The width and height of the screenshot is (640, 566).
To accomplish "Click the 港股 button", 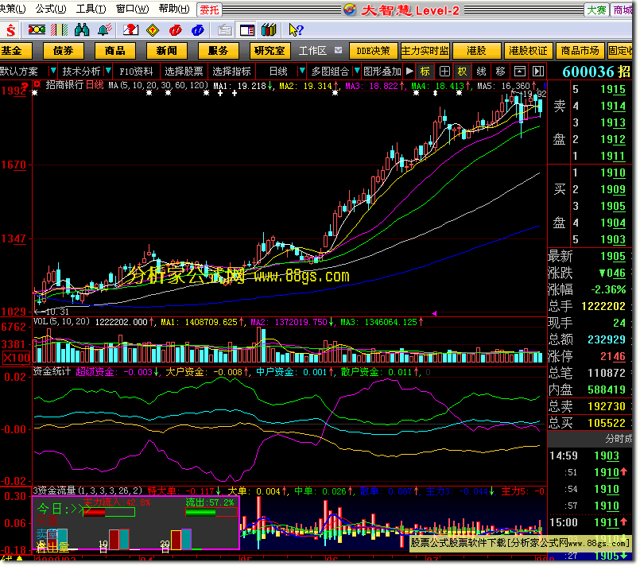I will pyautogui.click(x=477, y=51).
